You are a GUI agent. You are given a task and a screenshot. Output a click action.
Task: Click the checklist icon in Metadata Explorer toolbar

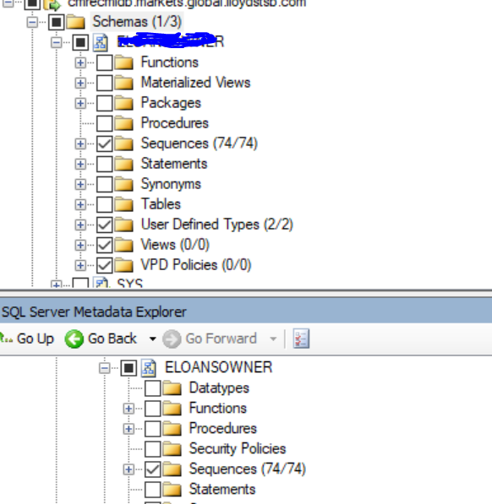[x=301, y=339]
